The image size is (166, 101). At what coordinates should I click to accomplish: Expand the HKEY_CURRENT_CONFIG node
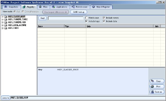[2, 19]
